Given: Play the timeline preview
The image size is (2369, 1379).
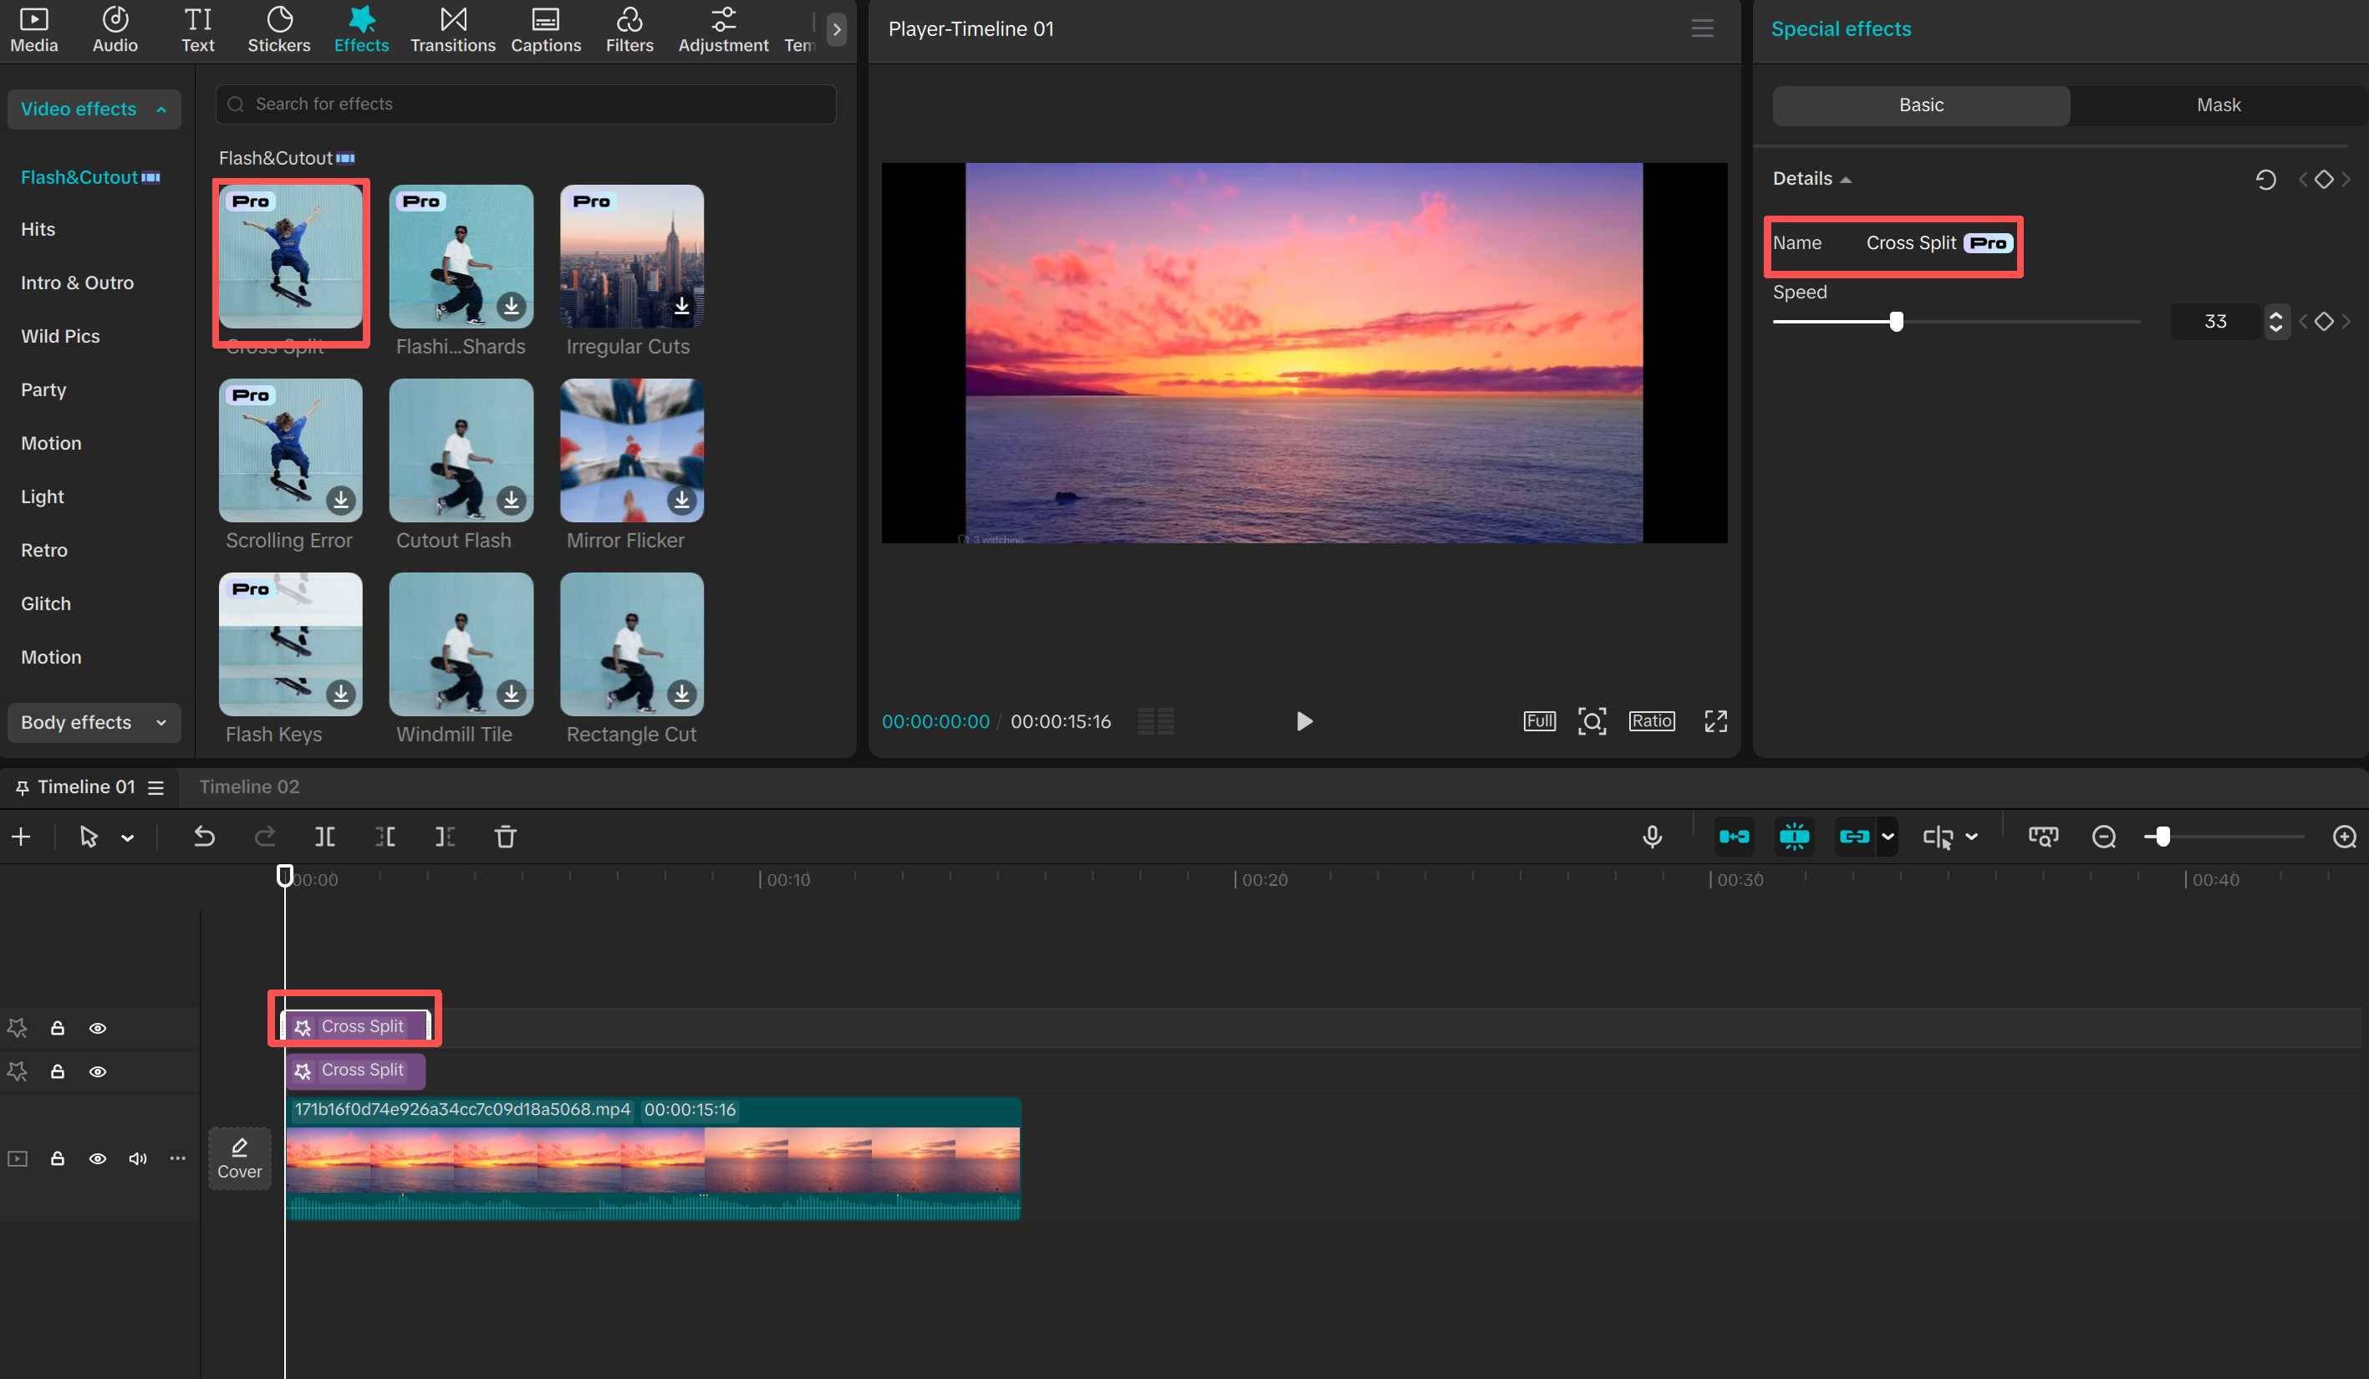Looking at the screenshot, I should pos(1304,721).
